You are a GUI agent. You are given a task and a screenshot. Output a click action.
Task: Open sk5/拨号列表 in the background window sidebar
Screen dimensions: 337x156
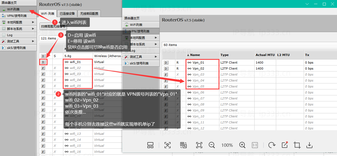click(18, 48)
